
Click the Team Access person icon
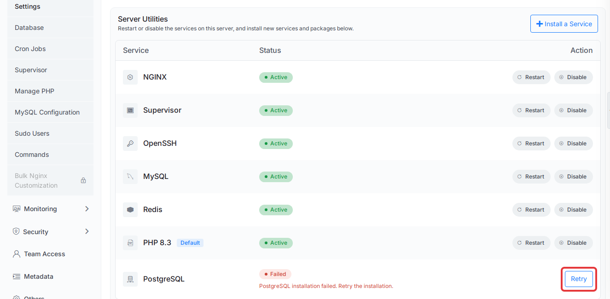click(17, 254)
